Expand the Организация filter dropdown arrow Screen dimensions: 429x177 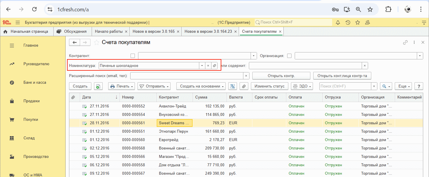click(420, 56)
